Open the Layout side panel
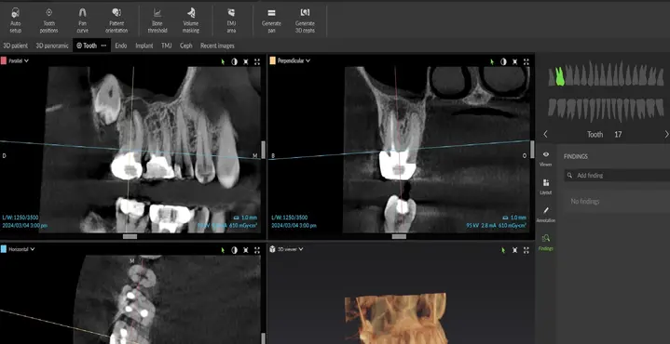670x344 pixels. [546, 187]
